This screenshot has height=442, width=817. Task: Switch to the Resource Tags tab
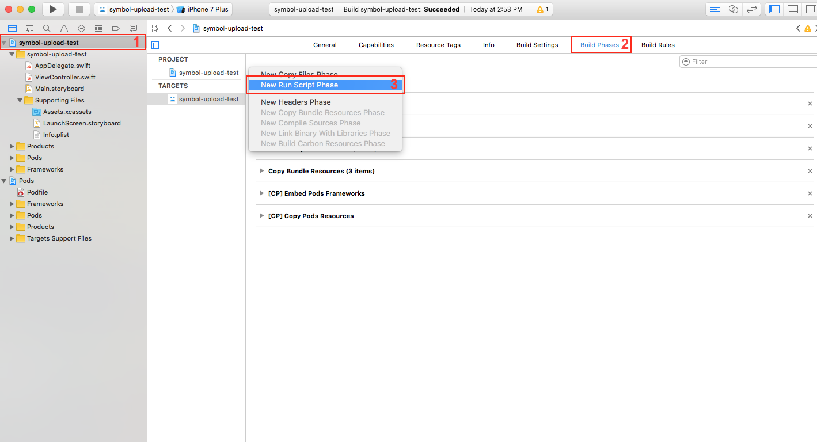tap(438, 45)
